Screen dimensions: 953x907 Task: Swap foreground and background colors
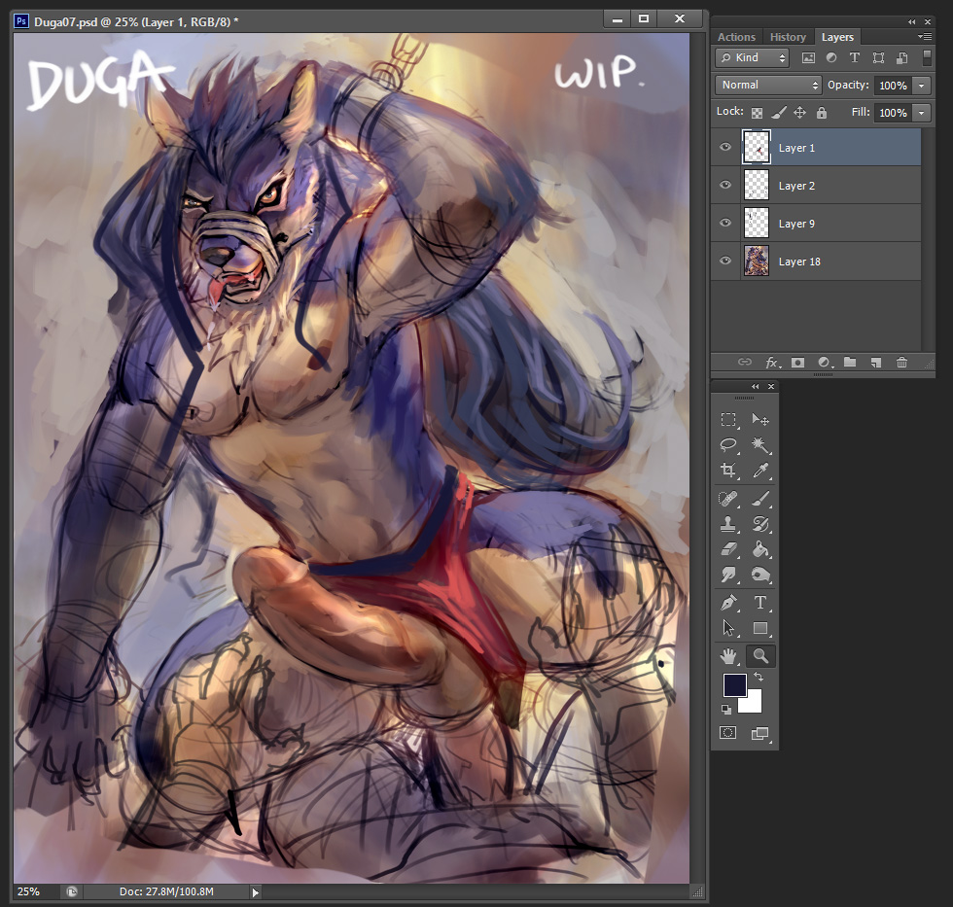click(758, 677)
